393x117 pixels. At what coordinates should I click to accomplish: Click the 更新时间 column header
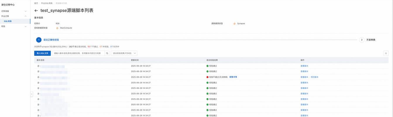coord(135,60)
